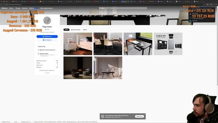Viewport: 218px width, 123px height.
Task: Follow the user with the blue Подписаться button
Action: 47,37
